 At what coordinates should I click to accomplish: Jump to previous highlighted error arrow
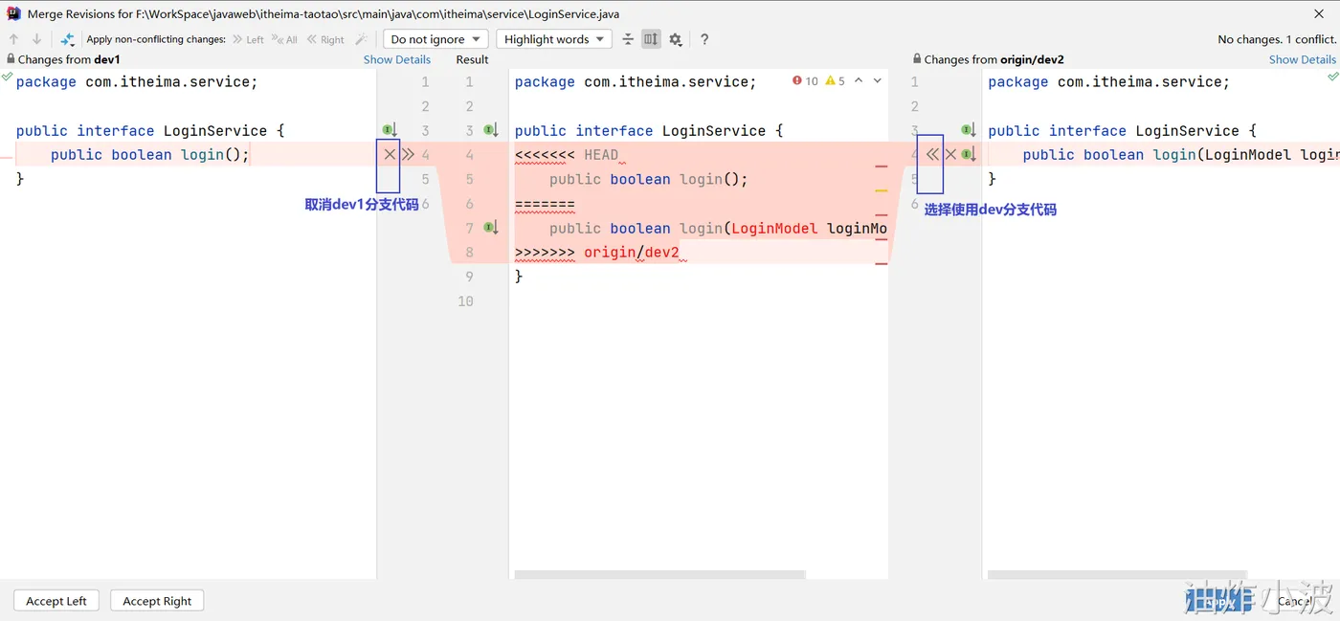[x=859, y=81]
